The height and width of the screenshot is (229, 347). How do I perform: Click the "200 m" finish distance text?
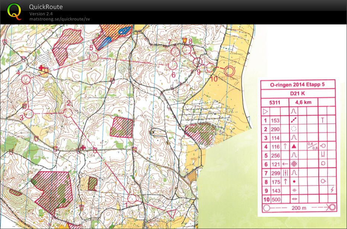pos(299,208)
